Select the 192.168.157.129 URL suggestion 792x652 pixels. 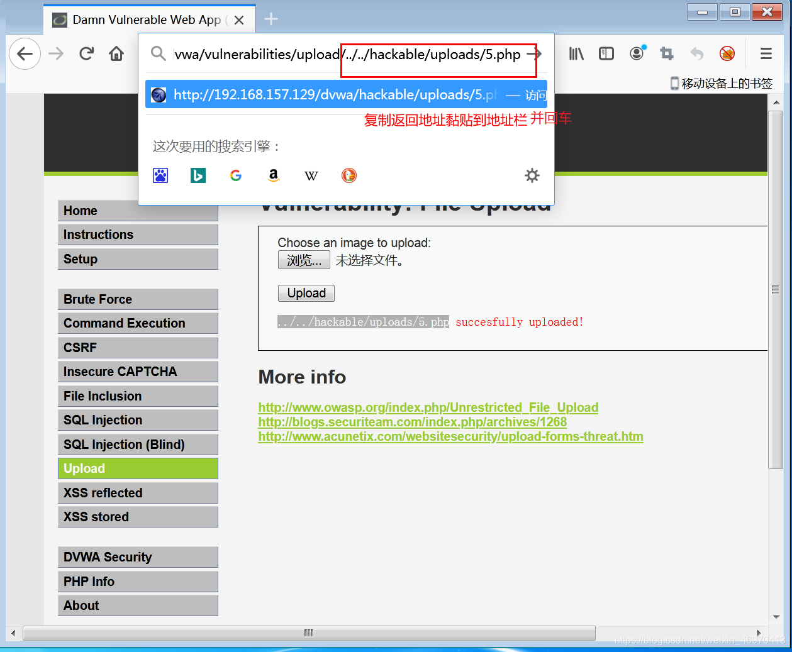point(346,94)
